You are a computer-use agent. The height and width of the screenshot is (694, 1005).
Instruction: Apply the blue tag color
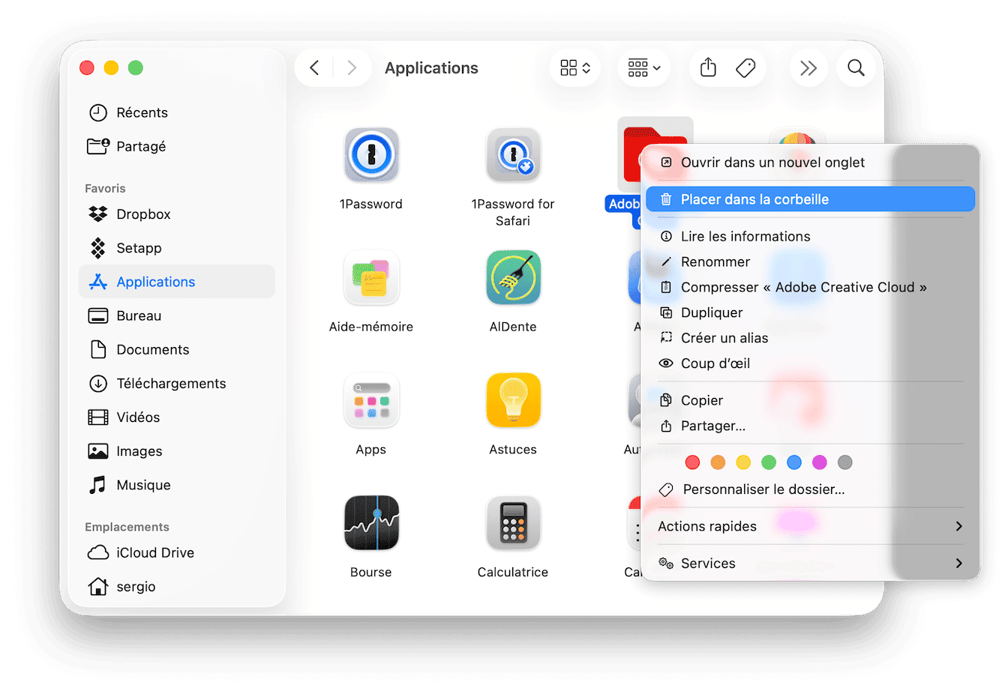coord(794,462)
